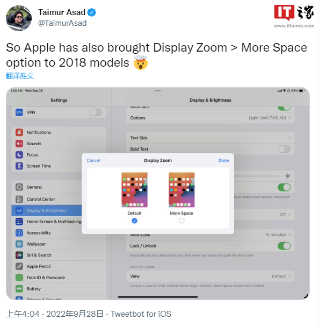Select the Focus moon icon

tap(19, 155)
